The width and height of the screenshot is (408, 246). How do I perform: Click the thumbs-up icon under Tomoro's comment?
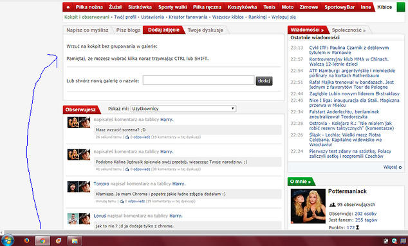click(x=122, y=201)
